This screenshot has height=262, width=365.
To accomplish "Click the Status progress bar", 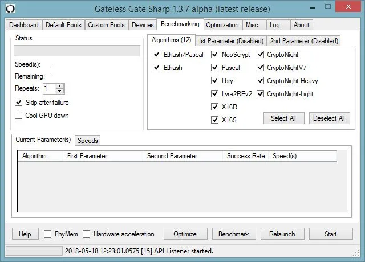I will coord(77,51).
